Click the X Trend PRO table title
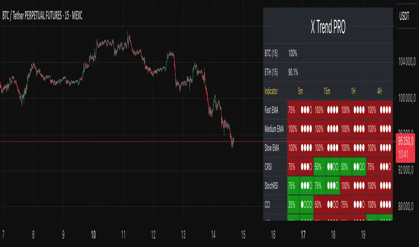Screen dimensions: 419x247 [x=328, y=28]
